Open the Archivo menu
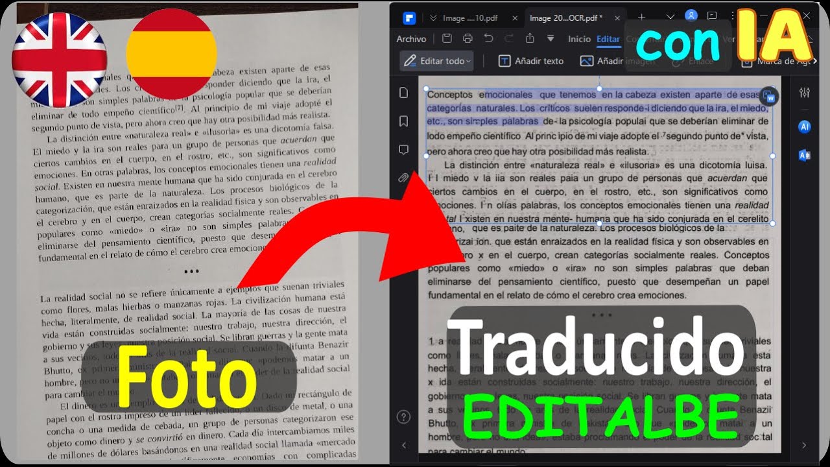Viewport: 830px width, 467px height. [x=411, y=39]
